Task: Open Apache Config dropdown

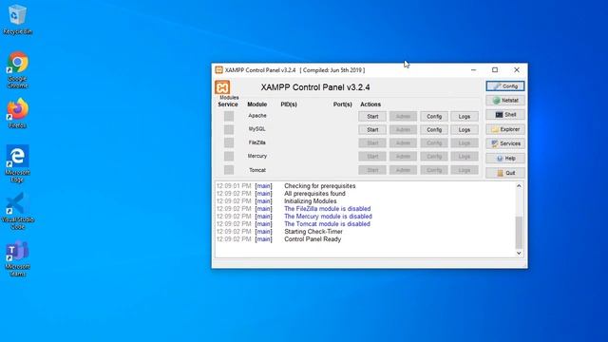Action: tap(434, 116)
